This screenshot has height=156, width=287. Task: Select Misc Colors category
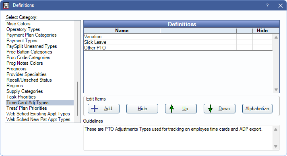pos(40,24)
